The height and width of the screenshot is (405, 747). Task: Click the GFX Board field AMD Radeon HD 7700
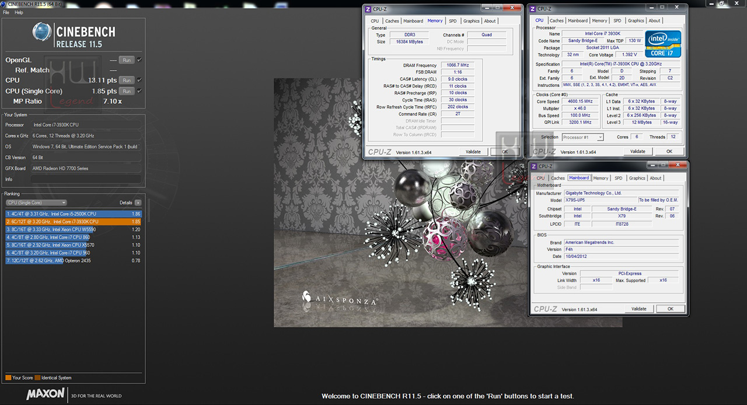(x=86, y=169)
